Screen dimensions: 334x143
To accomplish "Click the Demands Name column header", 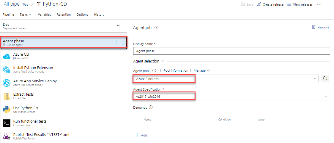I will click(147, 119).
